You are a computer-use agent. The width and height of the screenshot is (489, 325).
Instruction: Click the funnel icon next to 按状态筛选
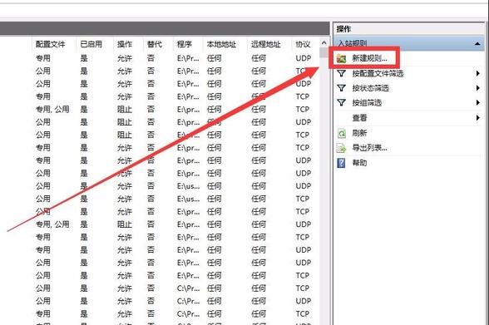(x=342, y=88)
